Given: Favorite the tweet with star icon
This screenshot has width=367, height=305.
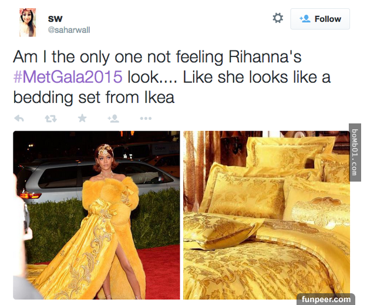Looking at the screenshot, I should coord(82,118).
